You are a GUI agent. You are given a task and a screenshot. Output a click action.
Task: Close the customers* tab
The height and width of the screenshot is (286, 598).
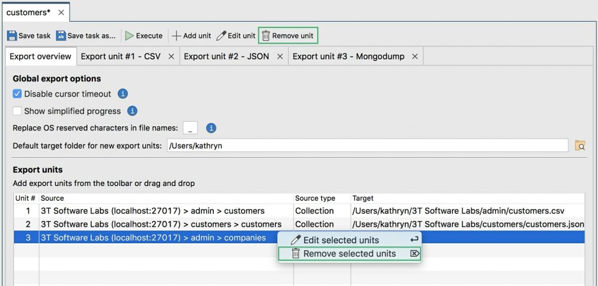61,12
